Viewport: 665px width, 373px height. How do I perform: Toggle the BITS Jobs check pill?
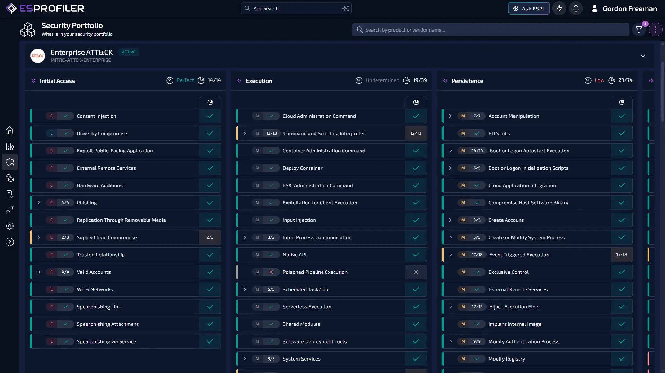pyautogui.click(x=477, y=133)
